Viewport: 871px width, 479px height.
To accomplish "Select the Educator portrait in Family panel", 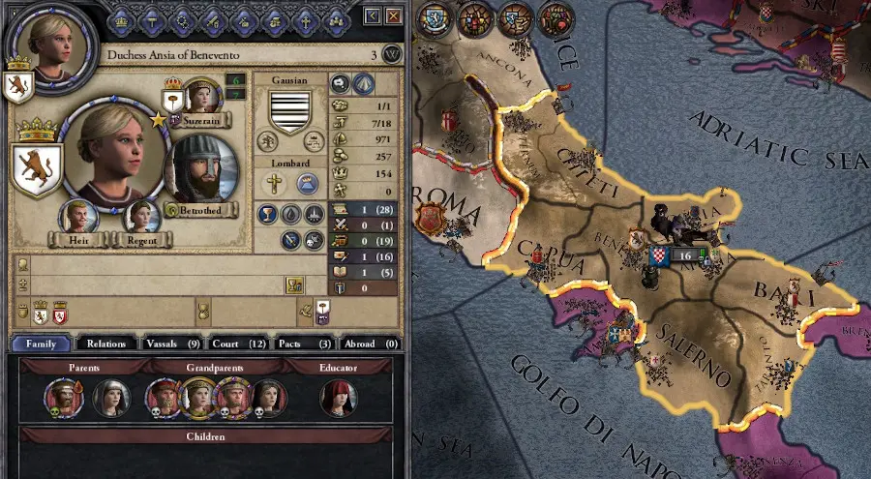I will [x=338, y=398].
